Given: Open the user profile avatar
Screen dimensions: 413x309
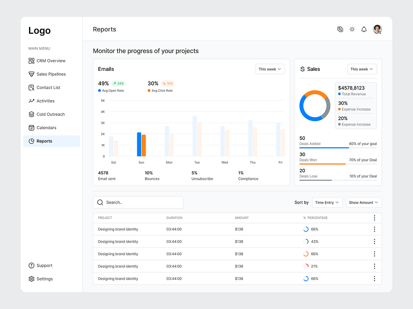Looking at the screenshot, I should point(378,29).
